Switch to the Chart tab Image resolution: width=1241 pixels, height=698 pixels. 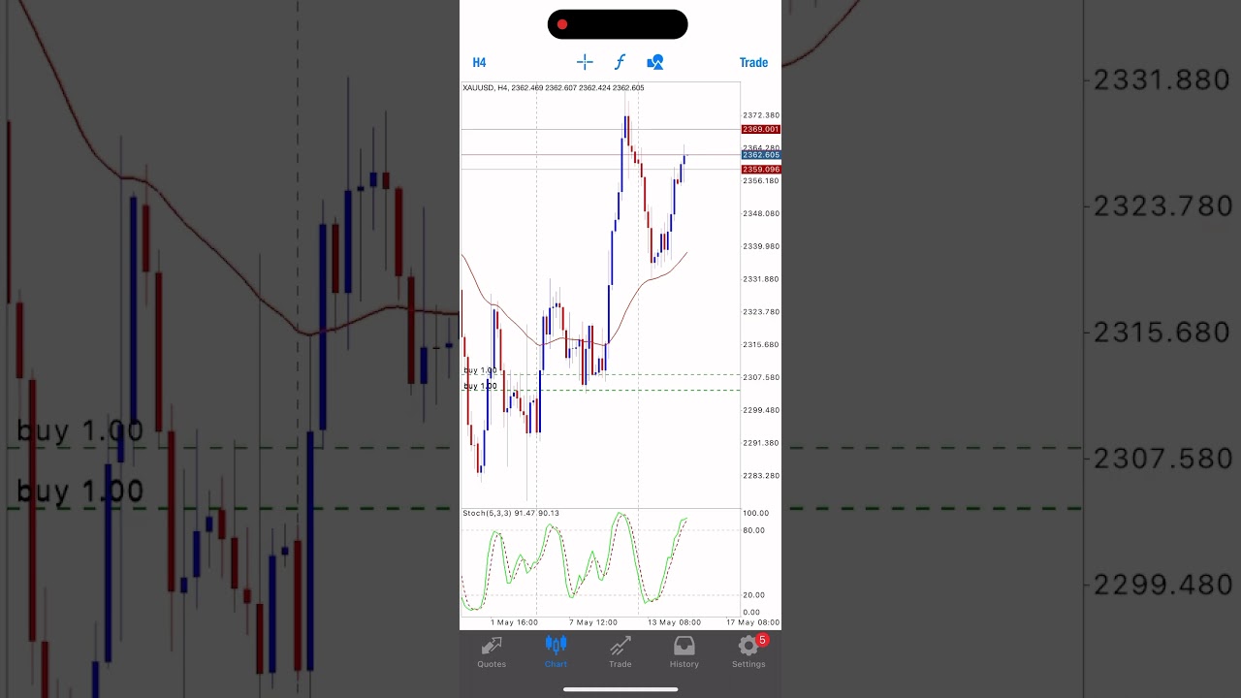click(x=556, y=652)
